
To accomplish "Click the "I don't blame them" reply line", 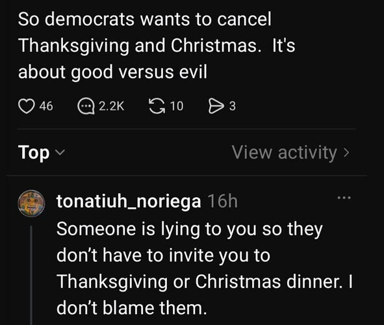I will pyautogui.click(x=132, y=308).
